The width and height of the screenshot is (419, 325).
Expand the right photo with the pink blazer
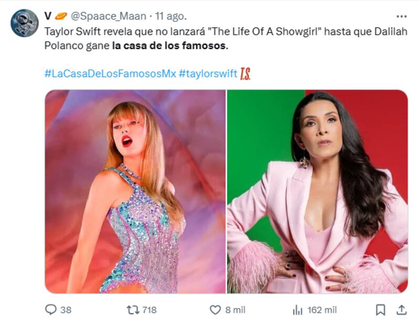317,191
